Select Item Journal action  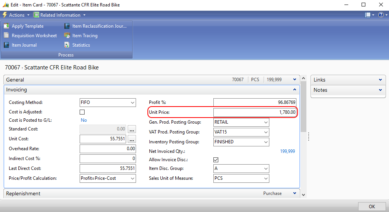[x=24, y=45]
